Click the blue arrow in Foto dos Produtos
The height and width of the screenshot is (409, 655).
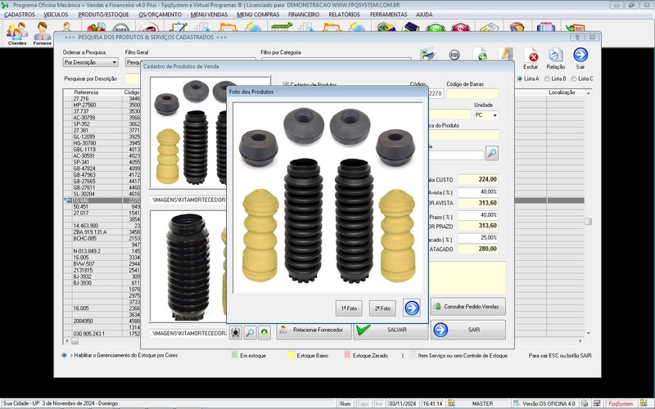(x=412, y=308)
